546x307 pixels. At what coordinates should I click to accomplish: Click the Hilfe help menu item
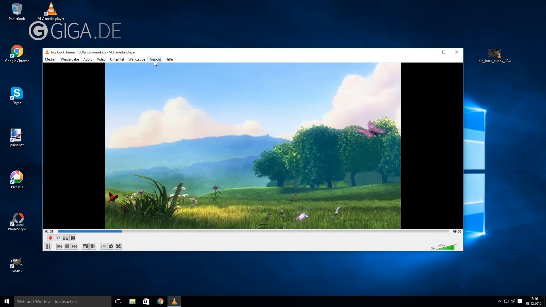point(169,59)
